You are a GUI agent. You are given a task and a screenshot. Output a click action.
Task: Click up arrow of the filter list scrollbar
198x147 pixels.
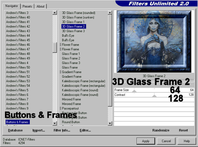pyautogui.click(x=110, y=13)
